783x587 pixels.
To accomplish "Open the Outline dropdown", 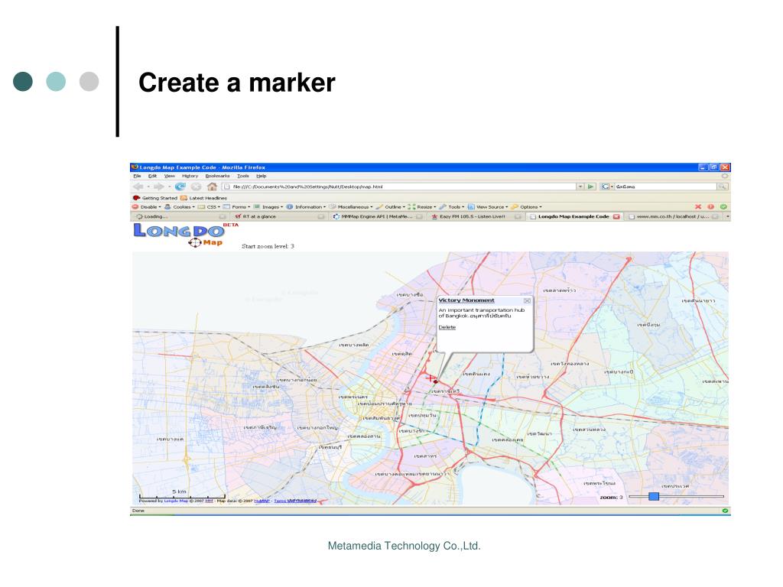I will click(391, 206).
